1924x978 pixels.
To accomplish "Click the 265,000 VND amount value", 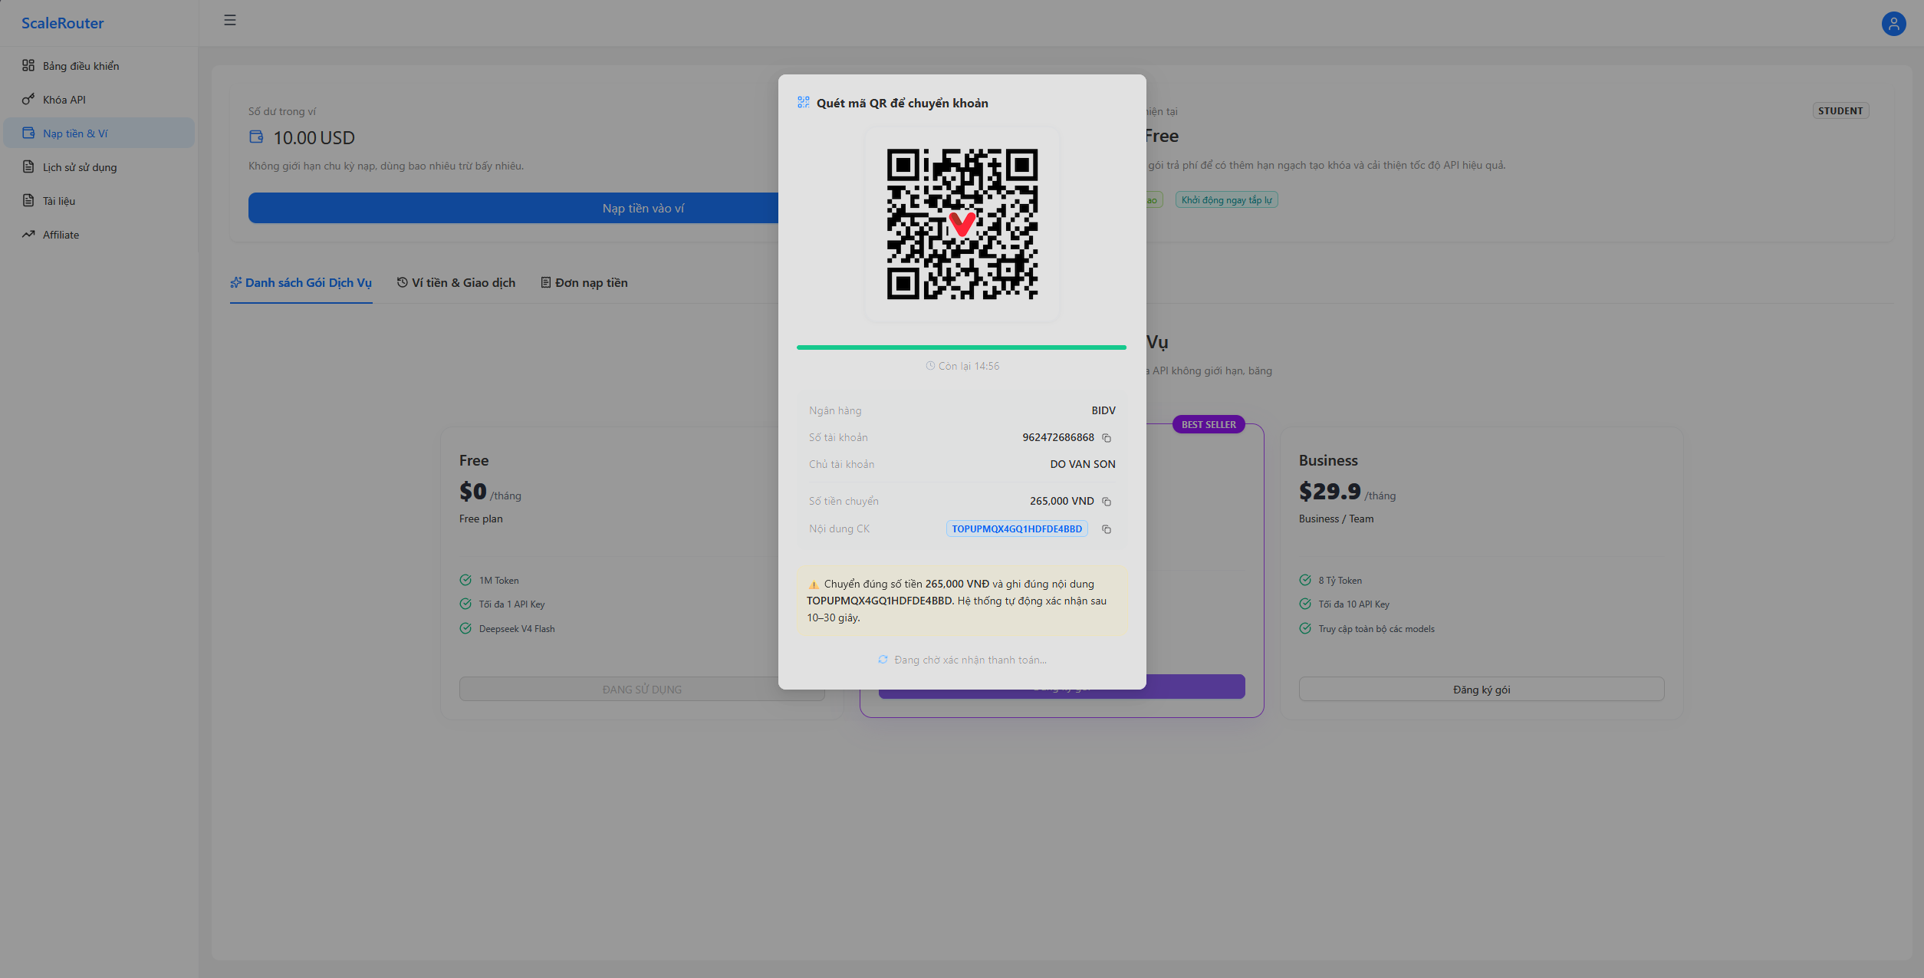I will point(1062,502).
